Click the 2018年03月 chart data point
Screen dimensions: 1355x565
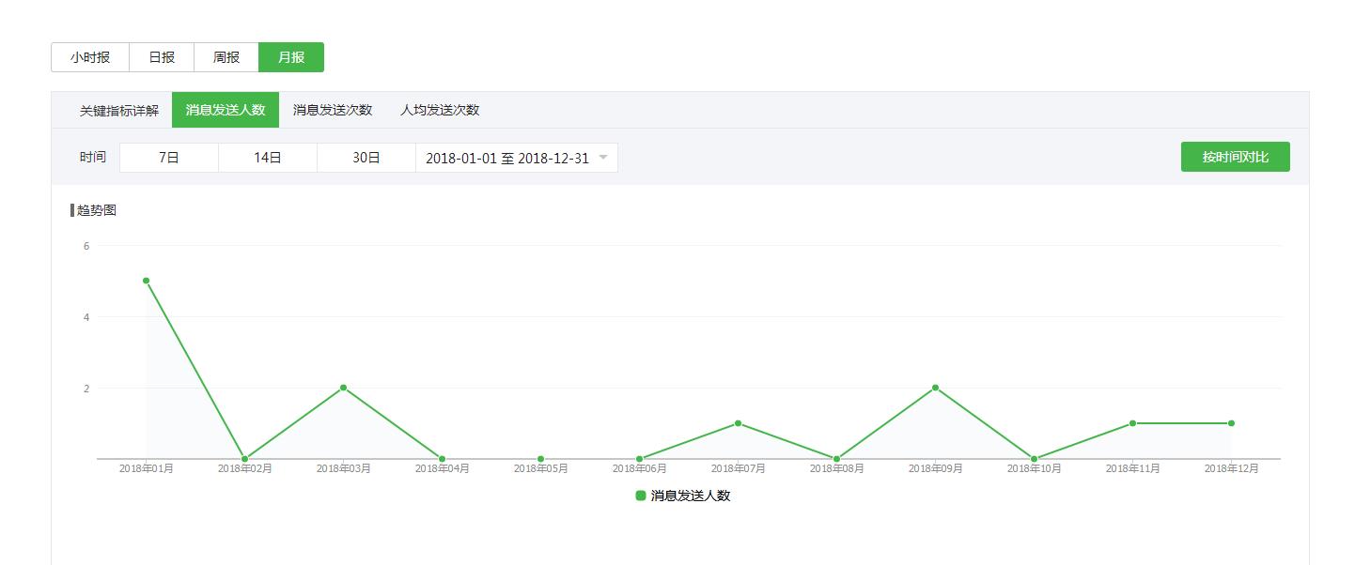coord(344,388)
